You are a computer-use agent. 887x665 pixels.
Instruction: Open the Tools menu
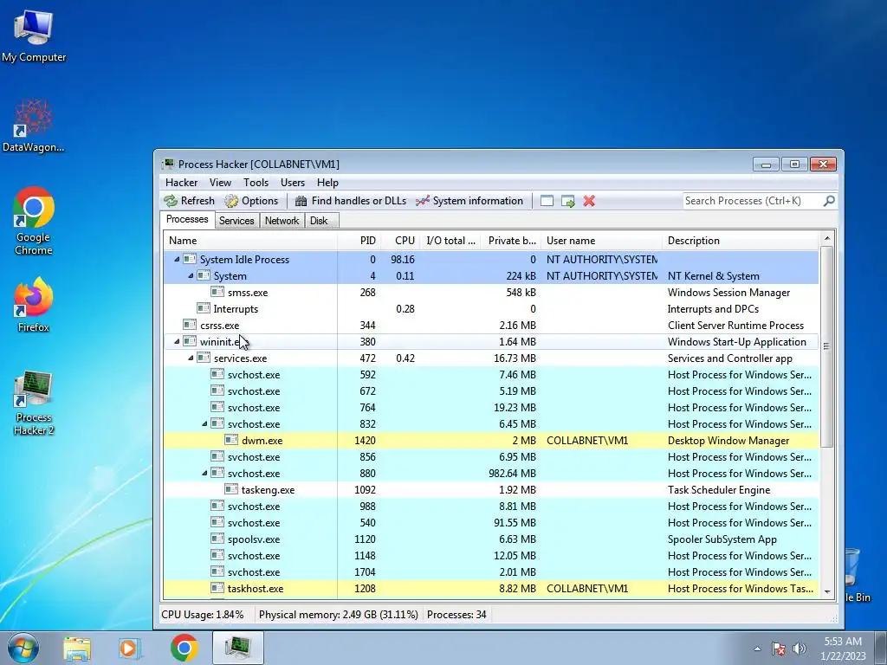click(x=256, y=183)
